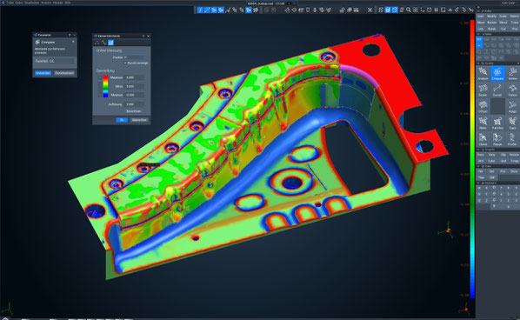Click the Zurücksetzen button
520x320 pixels.
(64, 73)
